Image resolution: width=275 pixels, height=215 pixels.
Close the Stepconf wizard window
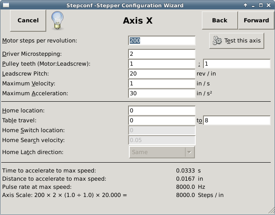click(269, 6)
